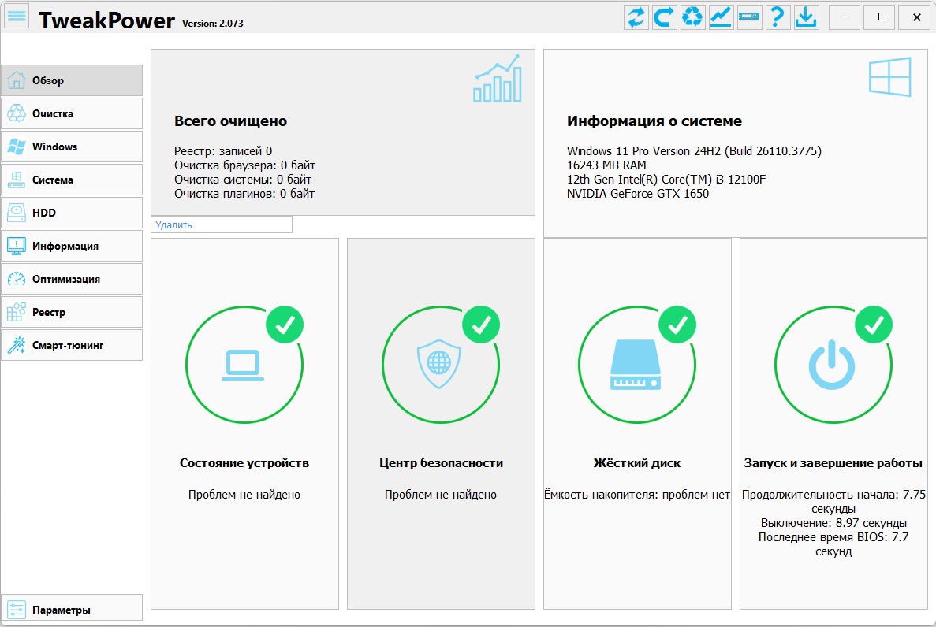Select the Обзор sidebar item
This screenshot has height=627, width=936.
click(72, 80)
